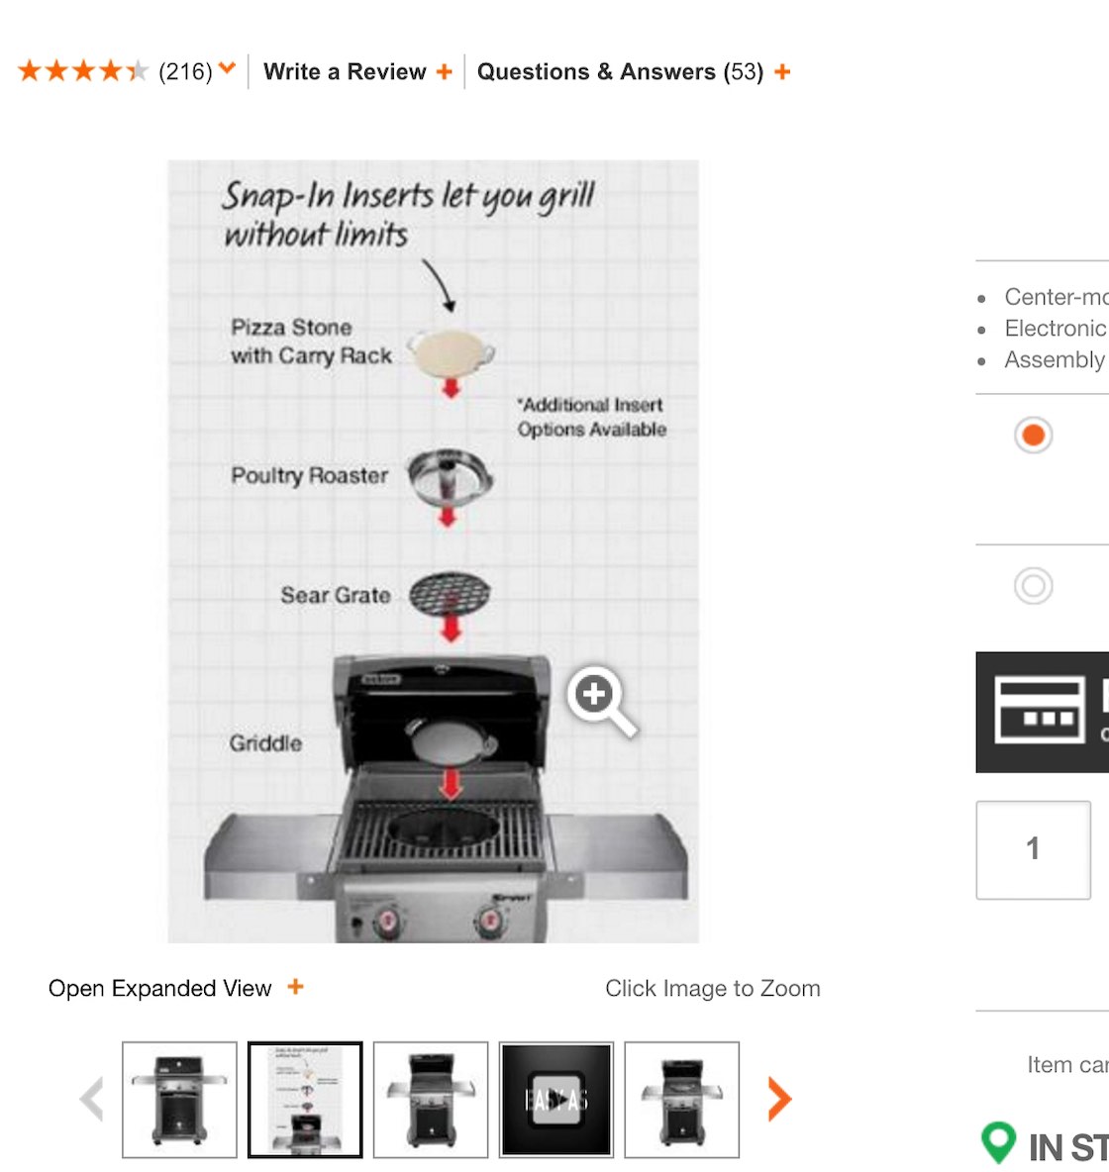Click the orange plus next to Open Expanded View
The height and width of the screenshot is (1172, 1109).
pos(295,987)
